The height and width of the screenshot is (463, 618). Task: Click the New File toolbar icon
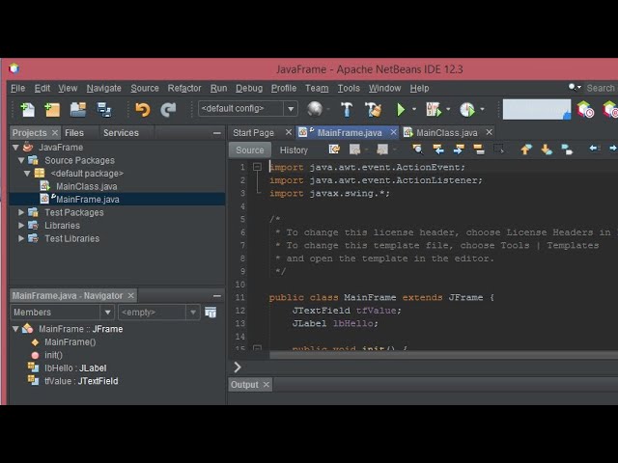click(28, 109)
